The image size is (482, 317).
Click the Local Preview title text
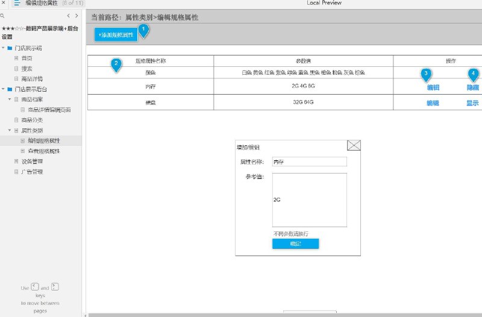click(x=324, y=3)
